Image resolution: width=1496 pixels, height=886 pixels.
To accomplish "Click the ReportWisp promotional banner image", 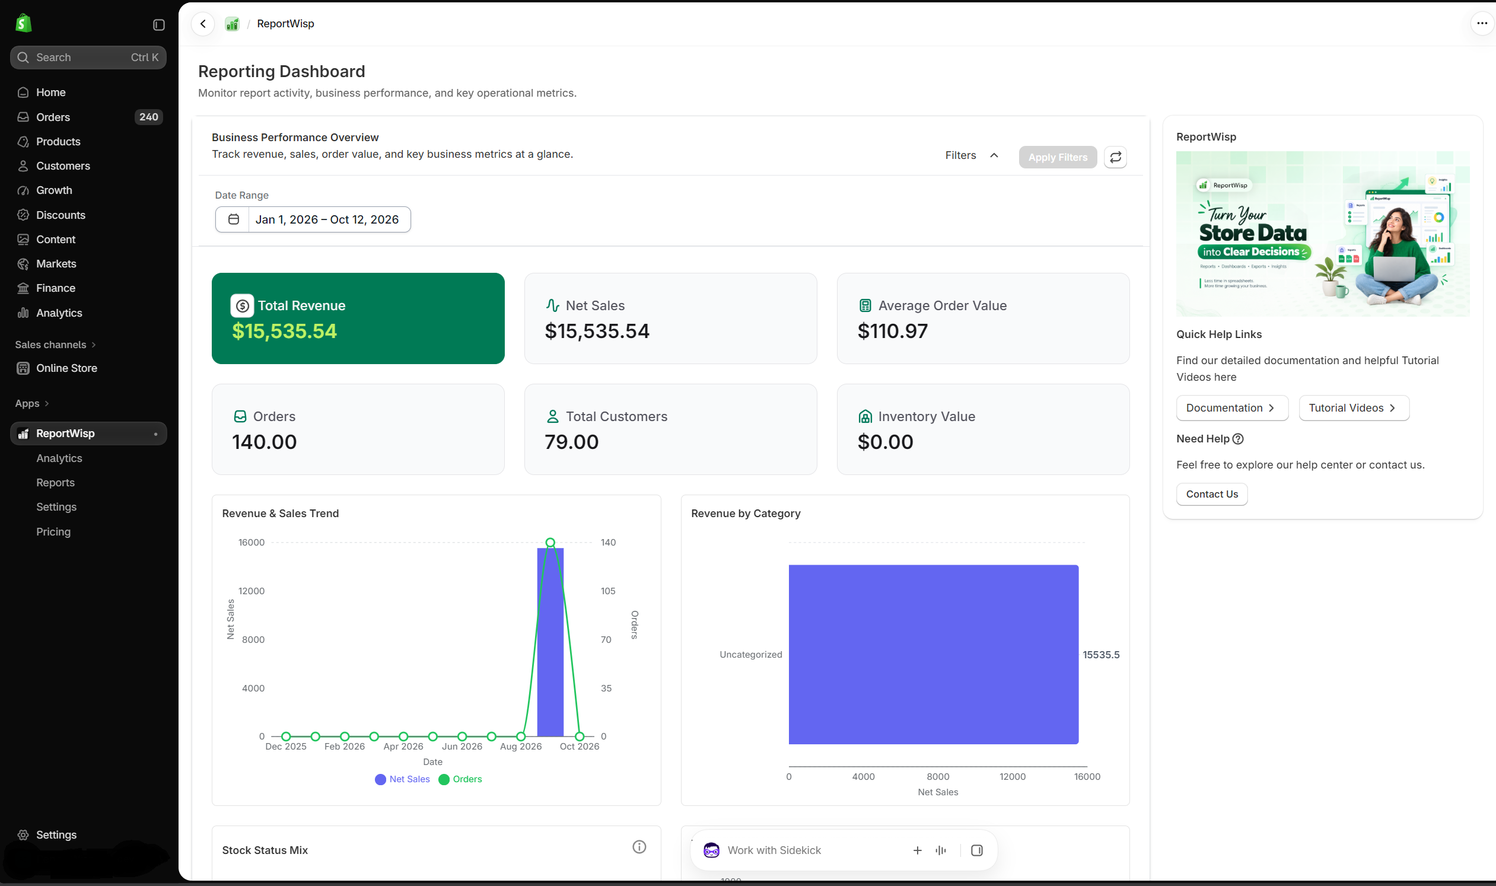I will (1322, 234).
